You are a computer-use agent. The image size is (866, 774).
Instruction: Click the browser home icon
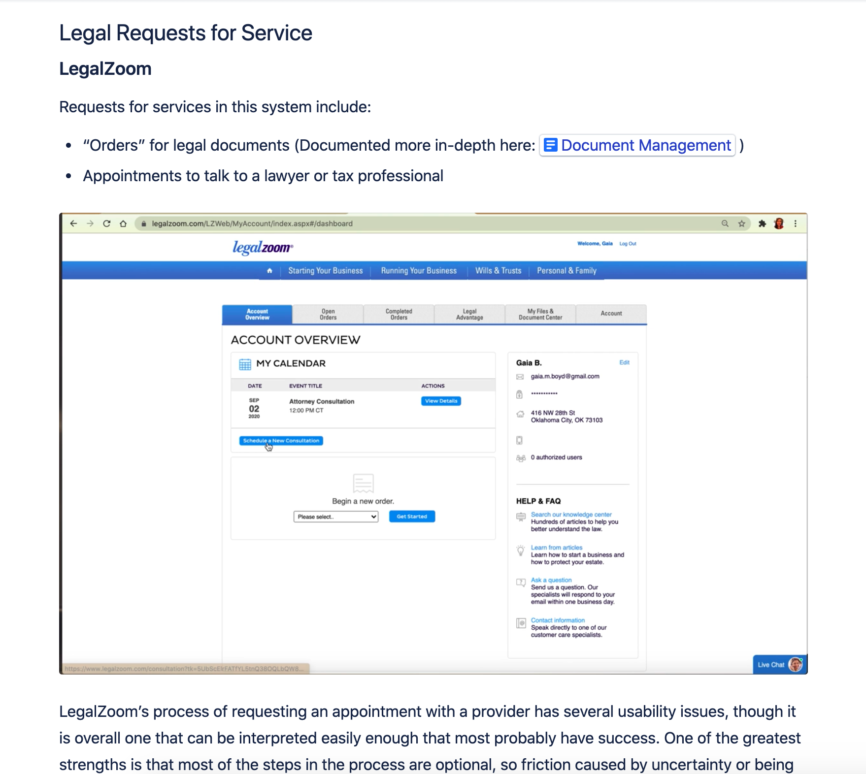(123, 224)
